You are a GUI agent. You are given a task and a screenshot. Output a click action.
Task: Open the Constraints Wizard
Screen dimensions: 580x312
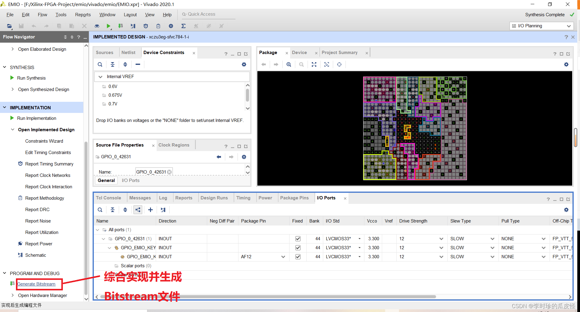coord(44,141)
